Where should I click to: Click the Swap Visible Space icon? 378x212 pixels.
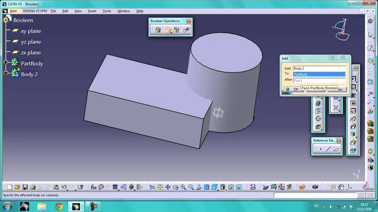239,187
